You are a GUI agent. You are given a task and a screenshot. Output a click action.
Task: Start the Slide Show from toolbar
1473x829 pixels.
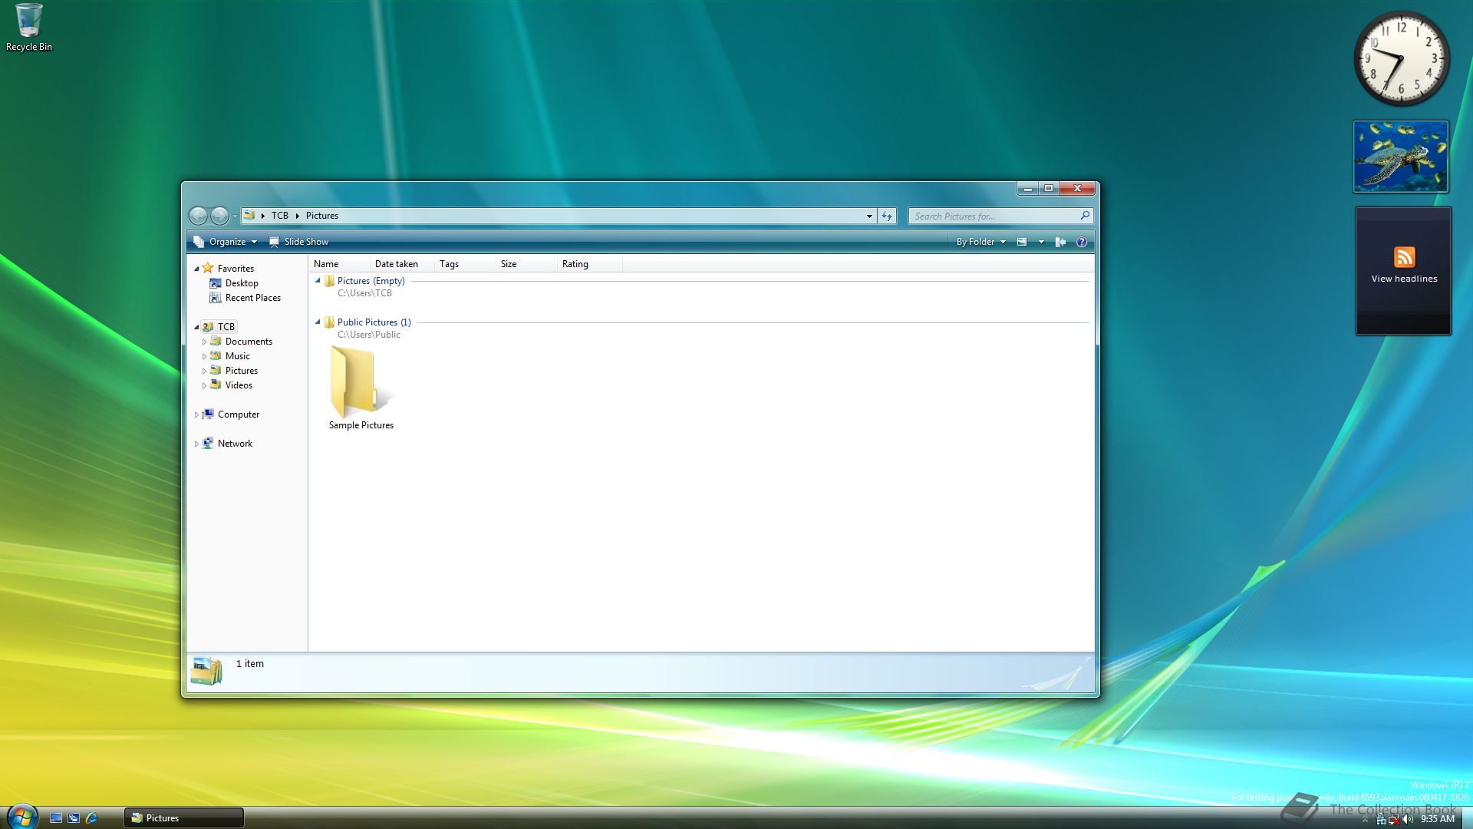(x=298, y=242)
